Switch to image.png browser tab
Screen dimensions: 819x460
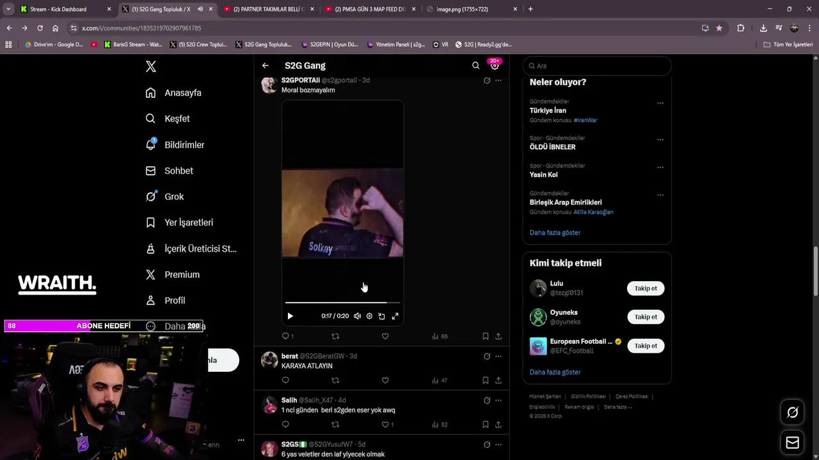pyautogui.click(x=472, y=9)
